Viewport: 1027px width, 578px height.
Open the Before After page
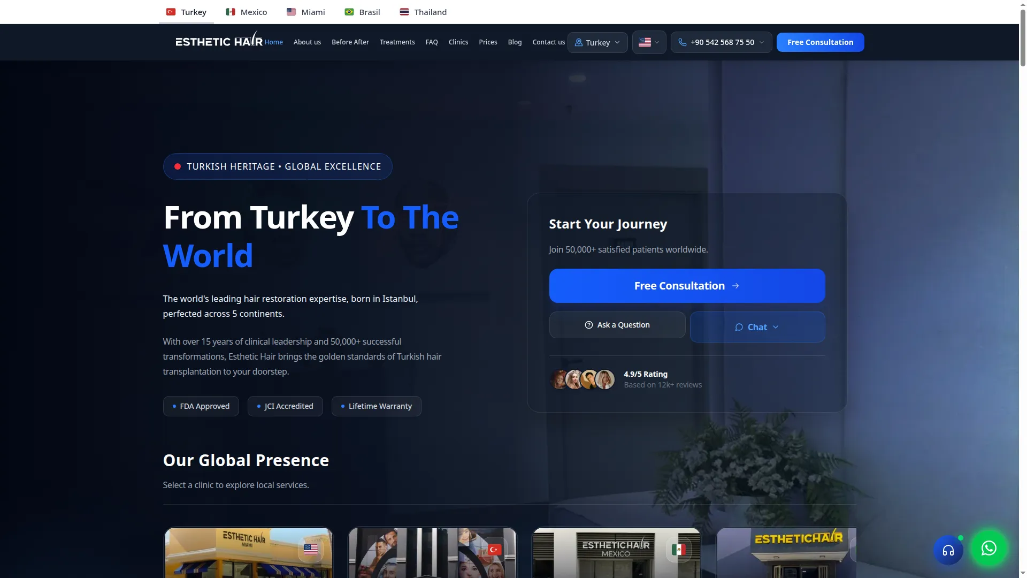tap(350, 42)
